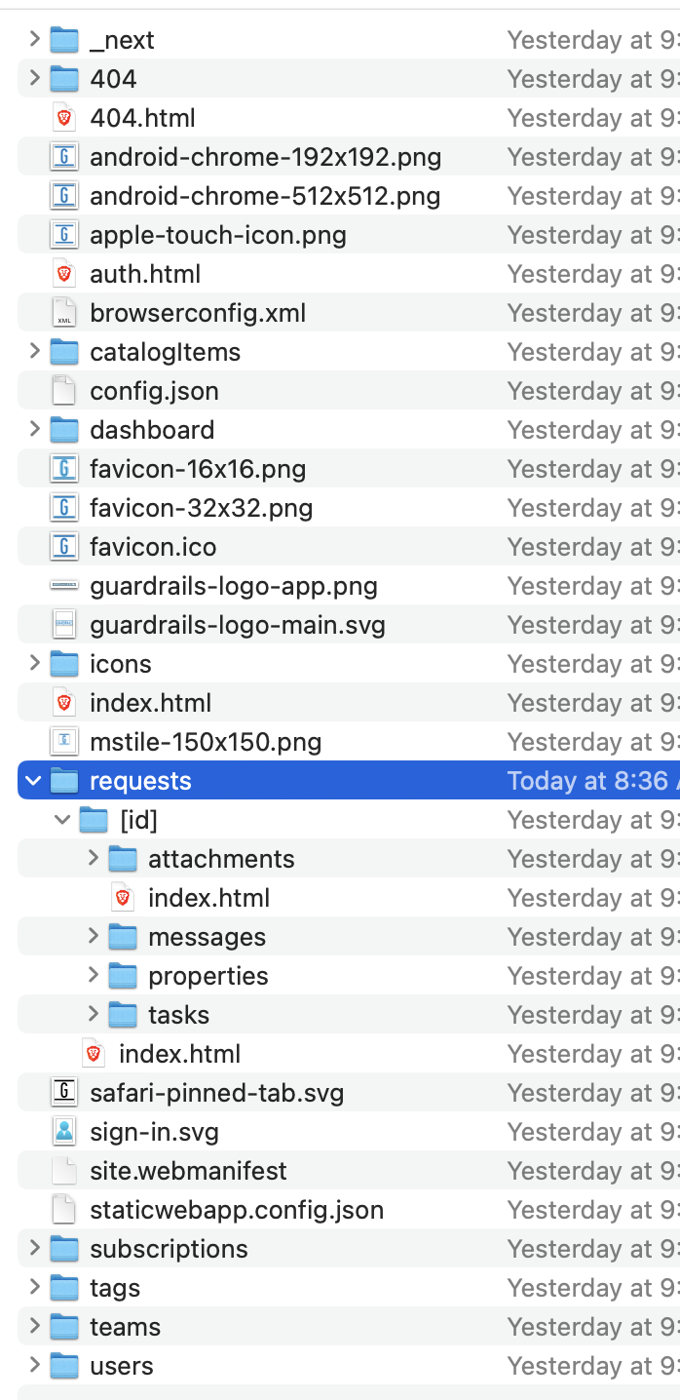Click the auth.html Brave icon
Image resolution: width=680 pixels, height=1400 pixels.
[x=64, y=274]
